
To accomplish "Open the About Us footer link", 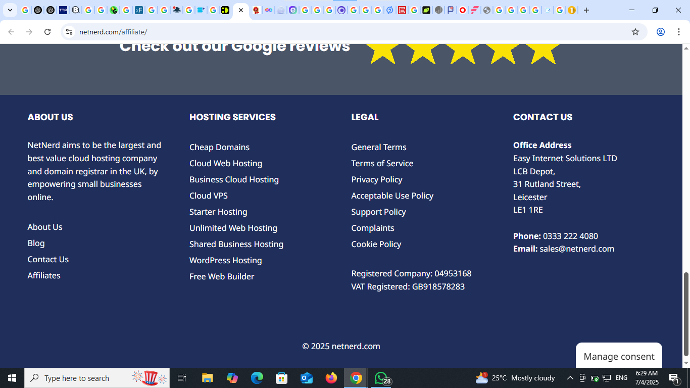I will coord(45,227).
